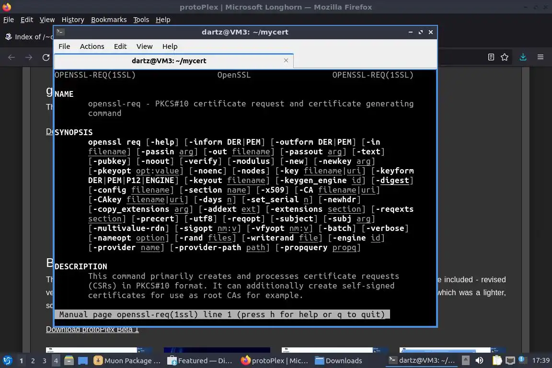Click the SYNOPSIS heading in the terminal
This screenshot has height=368, width=552.
[x=74, y=132]
